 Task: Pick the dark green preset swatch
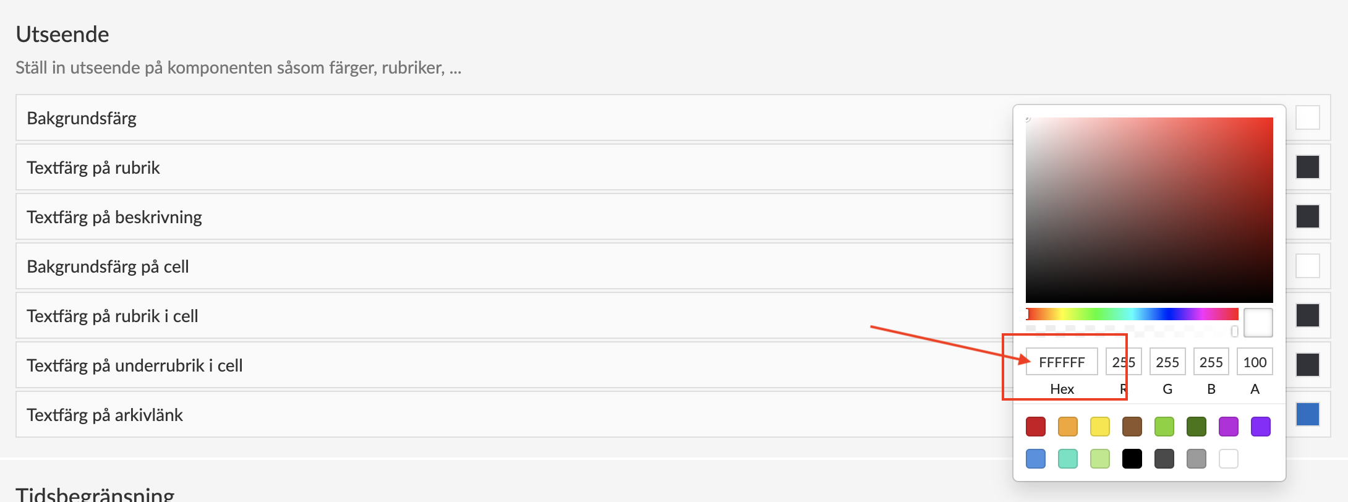pyautogui.click(x=1196, y=427)
